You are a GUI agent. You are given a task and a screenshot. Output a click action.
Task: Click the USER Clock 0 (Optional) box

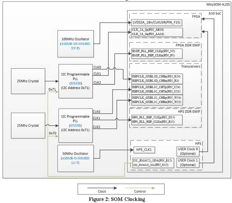point(188,151)
